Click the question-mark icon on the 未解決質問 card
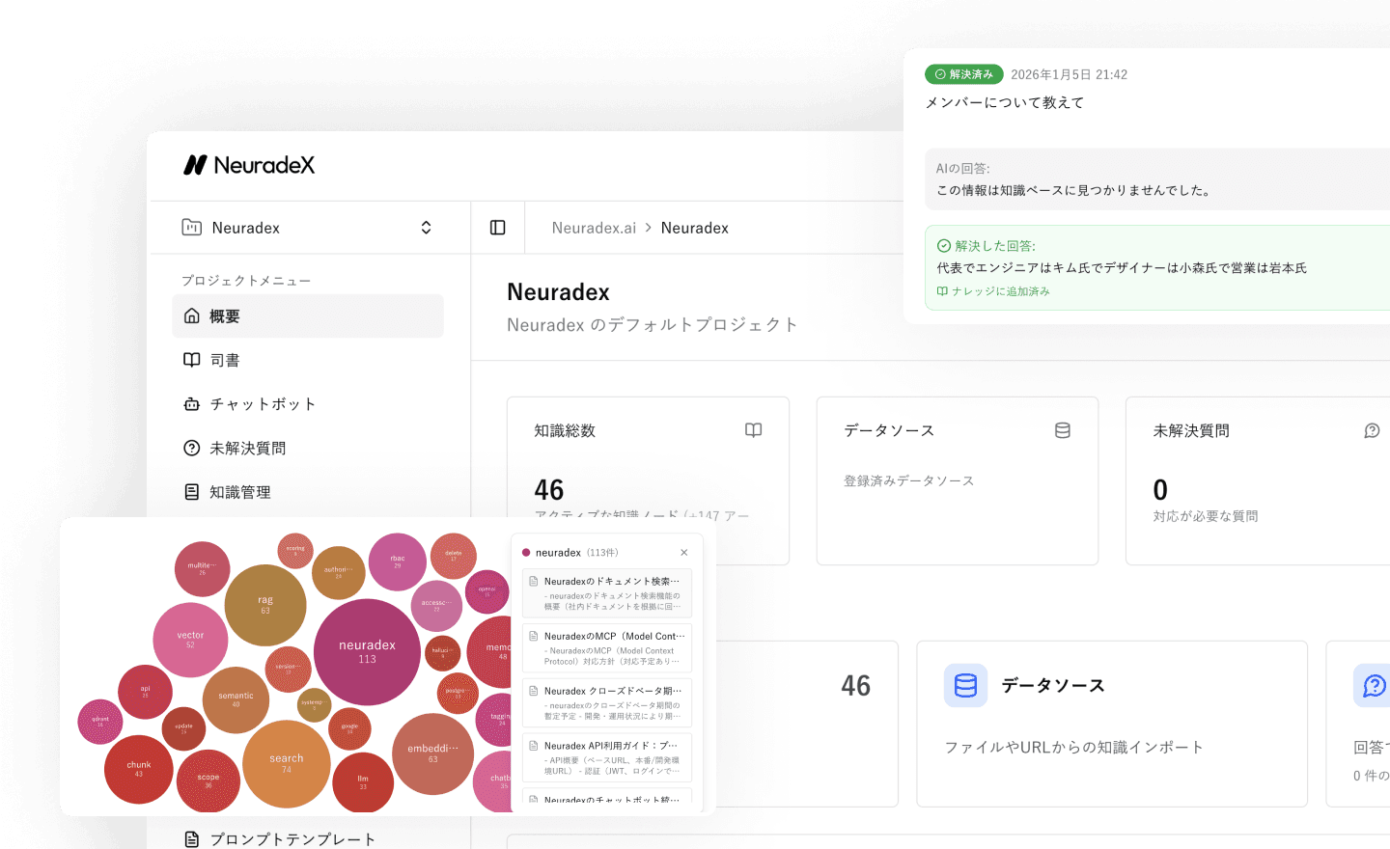This screenshot has height=849, width=1390. pos(1372,430)
